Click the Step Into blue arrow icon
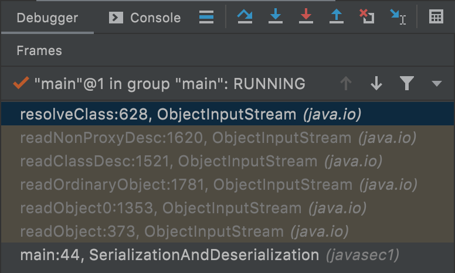Image resolution: width=455 pixels, height=273 pixels. (x=275, y=17)
